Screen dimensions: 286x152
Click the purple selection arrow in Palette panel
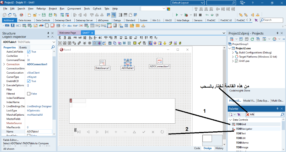(239, 115)
